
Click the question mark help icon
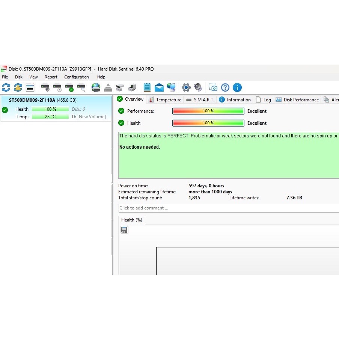click(225, 87)
